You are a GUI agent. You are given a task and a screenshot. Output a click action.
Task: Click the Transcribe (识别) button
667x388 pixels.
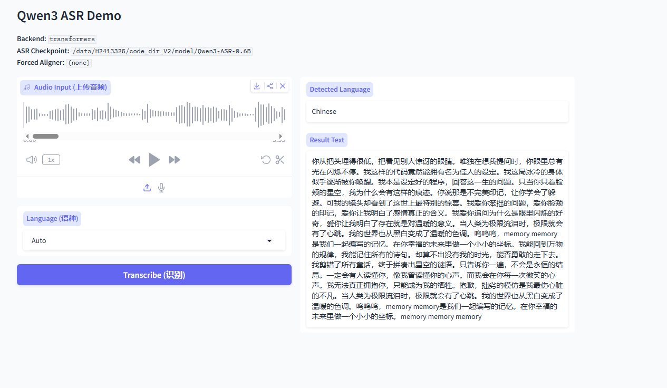[x=154, y=275]
